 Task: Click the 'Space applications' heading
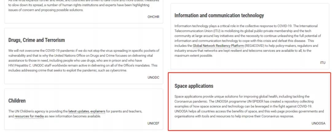click(x=194, y=86)
